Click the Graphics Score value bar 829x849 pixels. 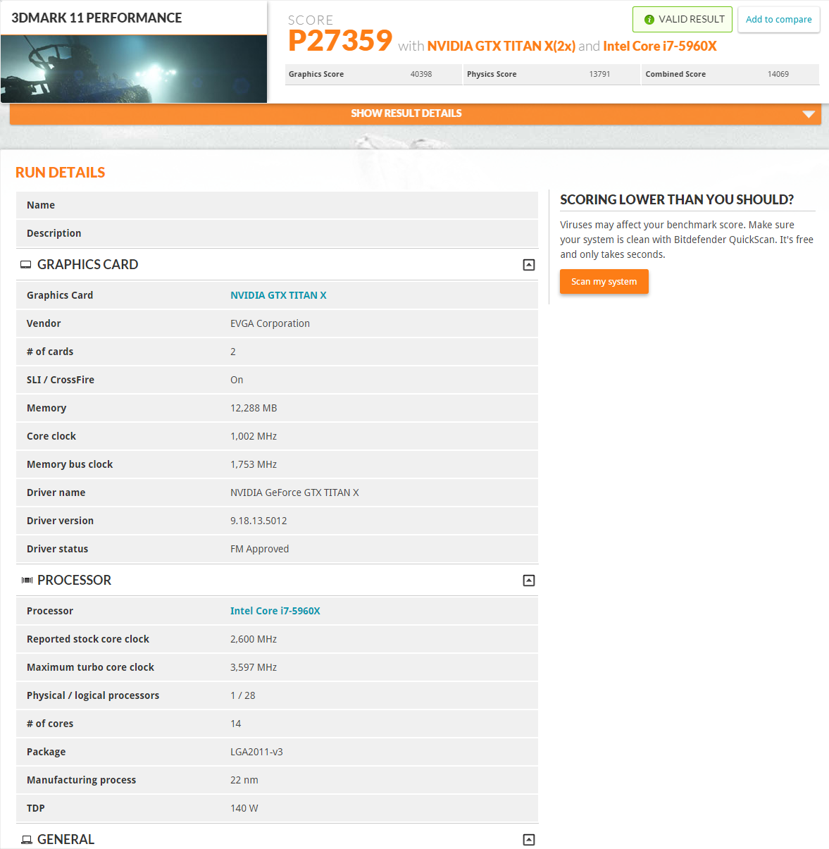(373, 74)
